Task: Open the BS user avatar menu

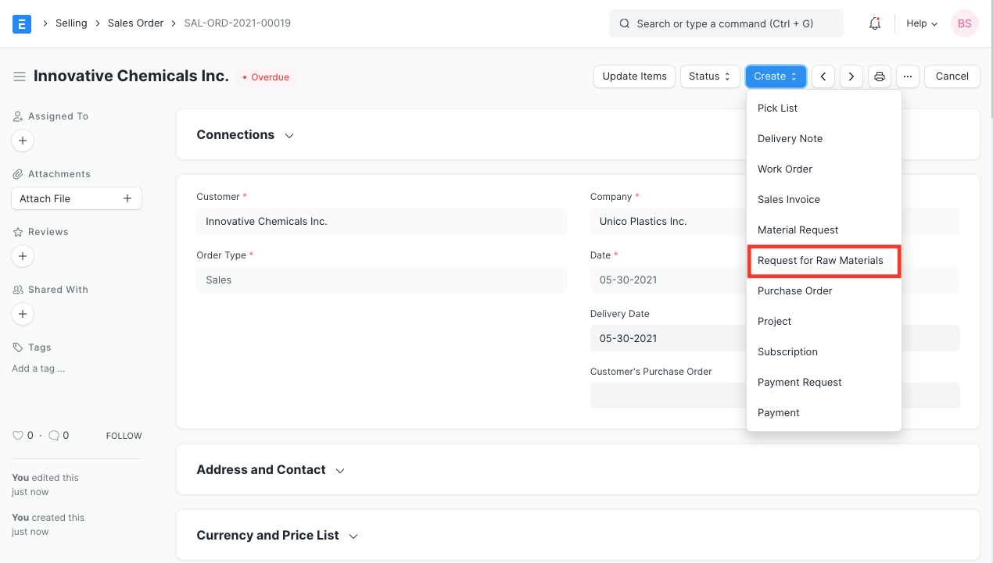Action: pos(964,24)
